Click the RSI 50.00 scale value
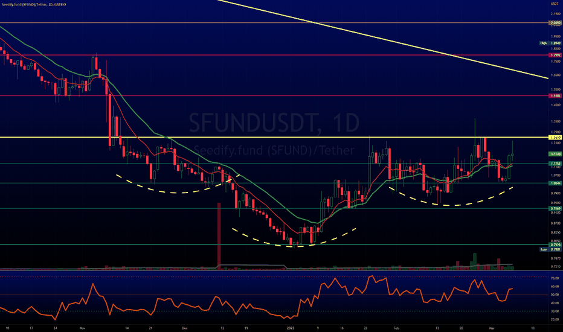Viewport: 563px width, 332px height. [x=555, y=295]
